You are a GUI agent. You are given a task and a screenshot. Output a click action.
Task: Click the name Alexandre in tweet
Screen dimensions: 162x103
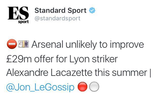coord(27,73)
